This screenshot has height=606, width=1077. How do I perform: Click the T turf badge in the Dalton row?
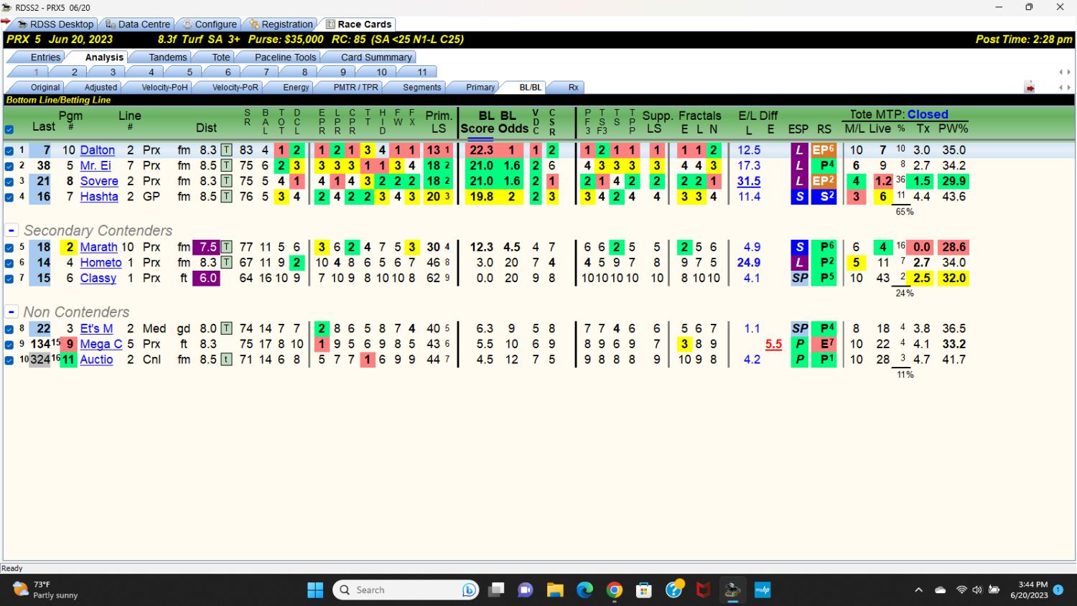click(x=226, y=150)
